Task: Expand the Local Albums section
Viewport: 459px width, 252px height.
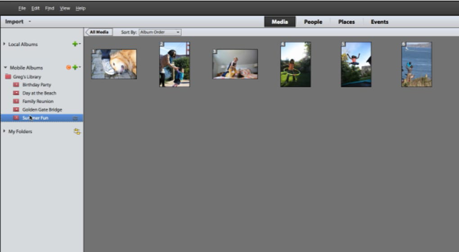Action: (4, 44)
